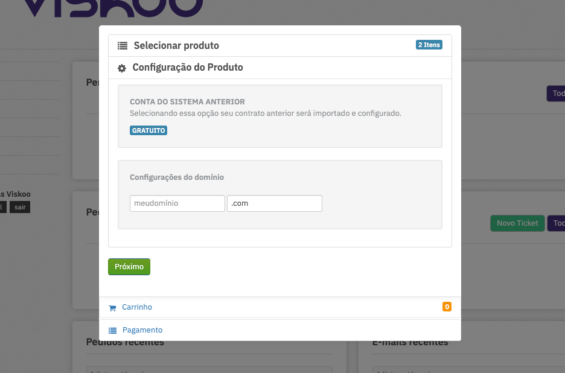The height and width of the screenshot is (373, 565).
Task: Click the list icon next to Pagamento
Action: [112, 331]
